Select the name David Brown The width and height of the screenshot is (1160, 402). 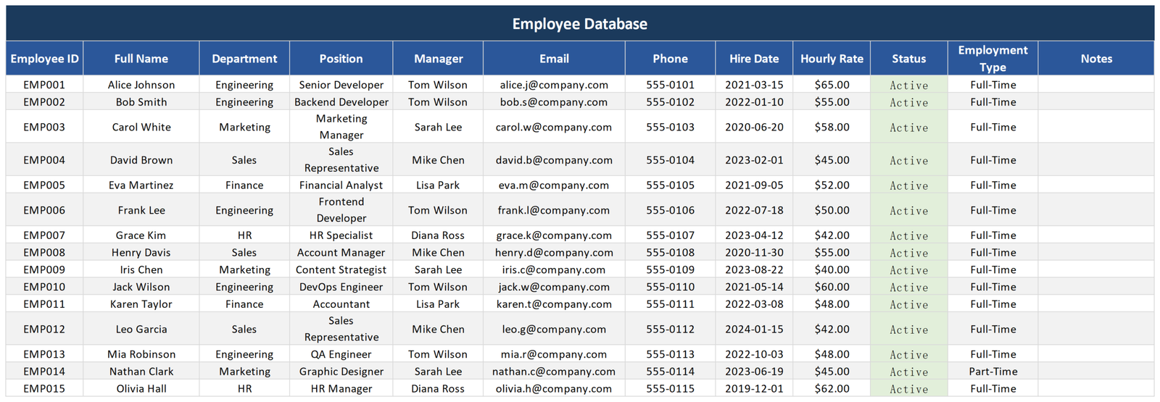click(x=141, y=160)
